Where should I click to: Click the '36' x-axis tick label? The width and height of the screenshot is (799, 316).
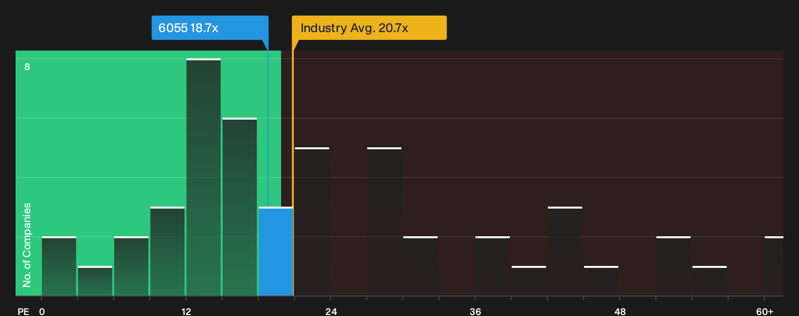coord(475,311)
